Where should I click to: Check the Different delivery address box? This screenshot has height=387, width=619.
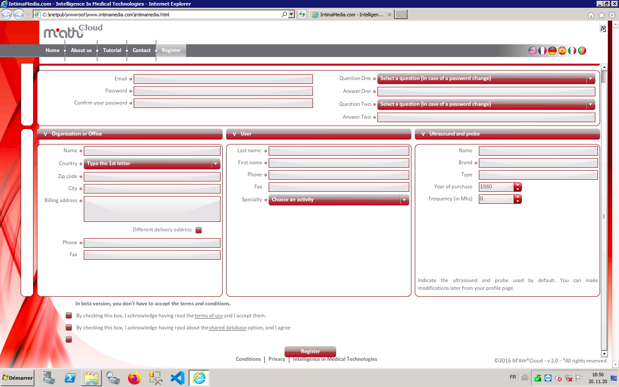(199, 230)
